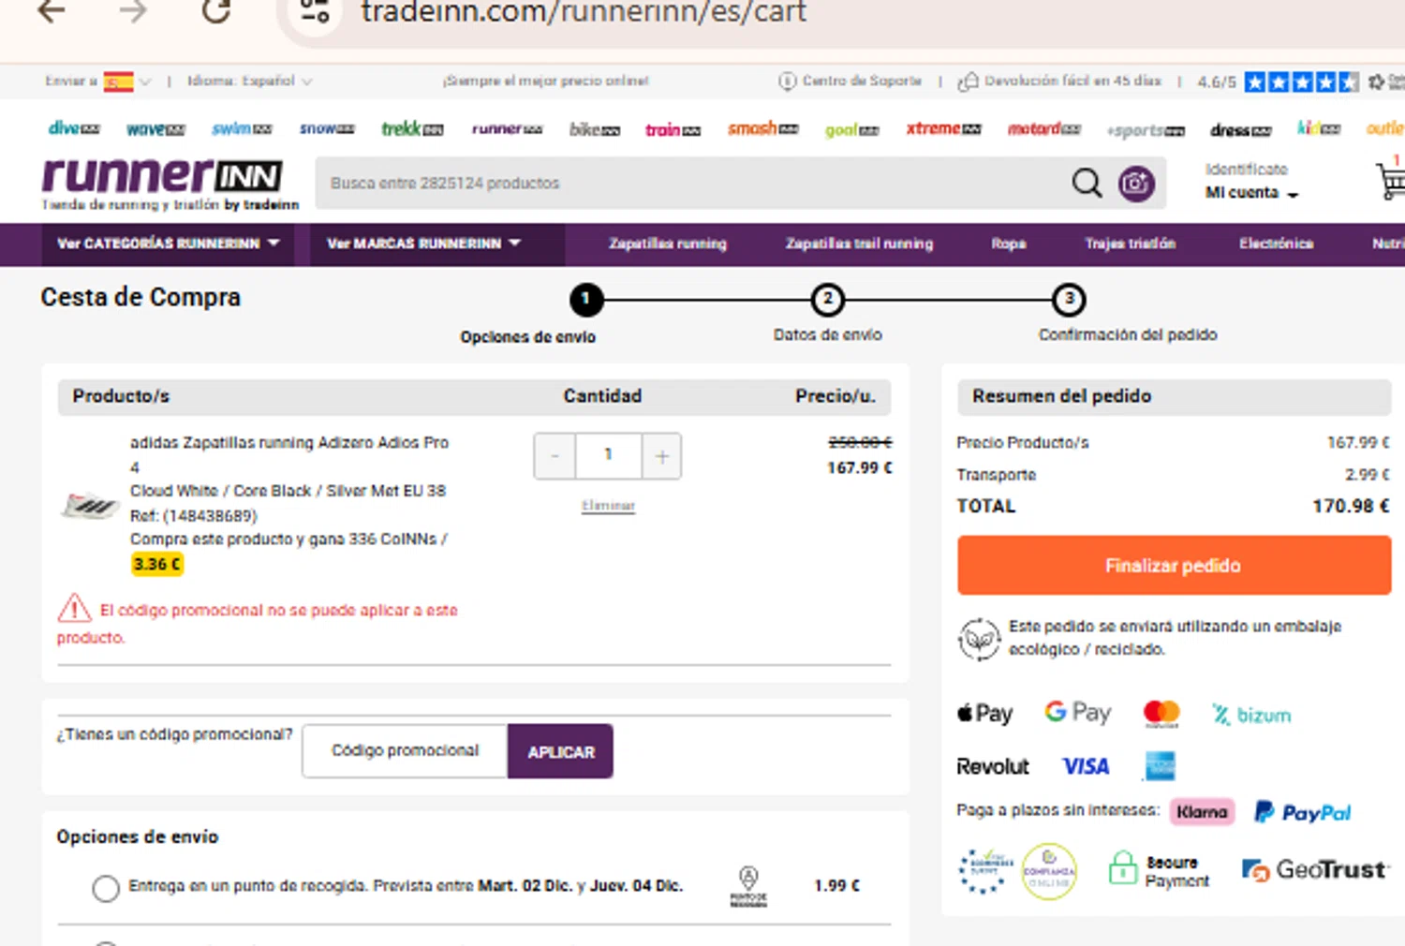This screenshot has width=1405, height=946.
Task: Click the adidas shoe product thumbnail
Action: [x=89, y=505]
